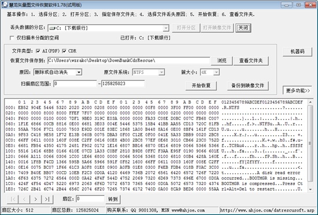Start recovery with 开始恢复
Screen dimensions: 318x215
[201, 86]
